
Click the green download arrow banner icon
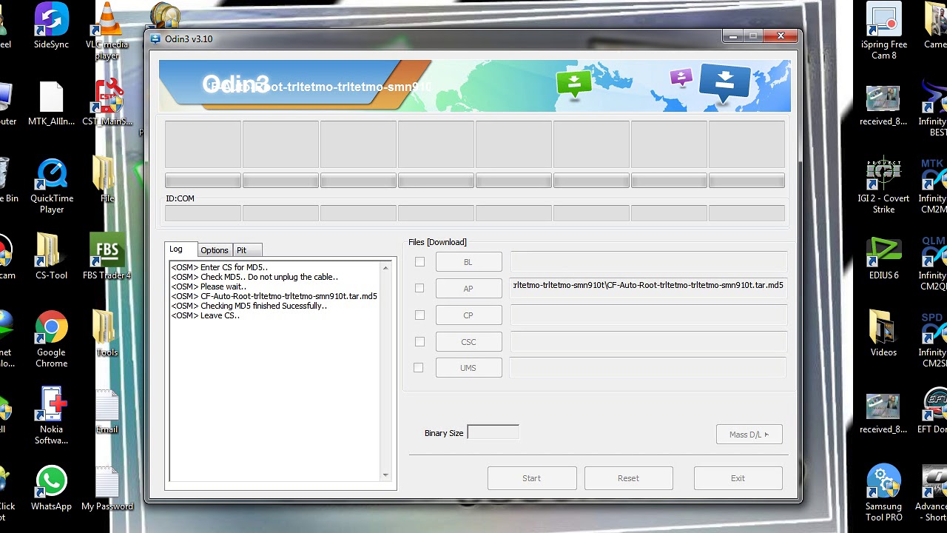coord(573,84)
